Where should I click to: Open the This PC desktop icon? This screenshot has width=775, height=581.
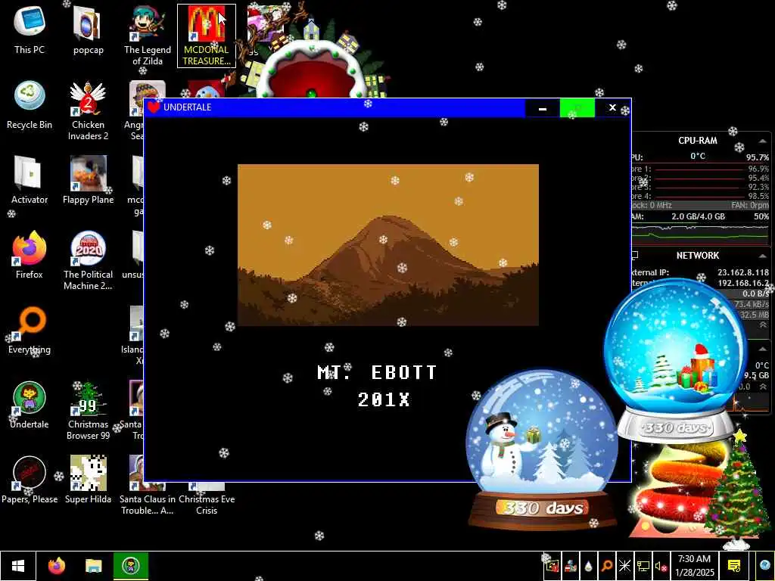30,30
